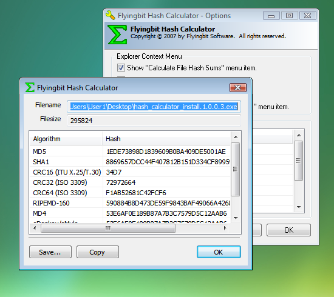
Task: Maximize the Options window
Action: click(289, 16)
